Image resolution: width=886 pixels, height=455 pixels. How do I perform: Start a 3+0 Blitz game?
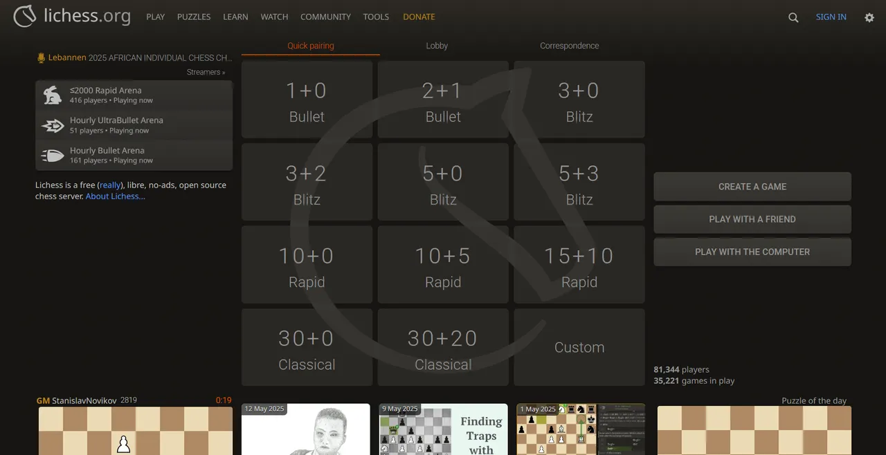click(x=579, y=100)
